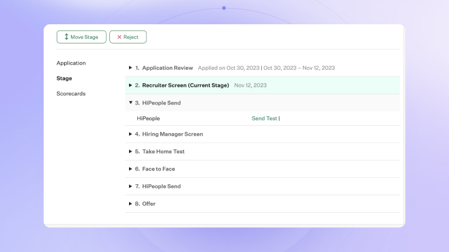Expand the Recruiter Screen stage triangle

(x=130, y=85)
